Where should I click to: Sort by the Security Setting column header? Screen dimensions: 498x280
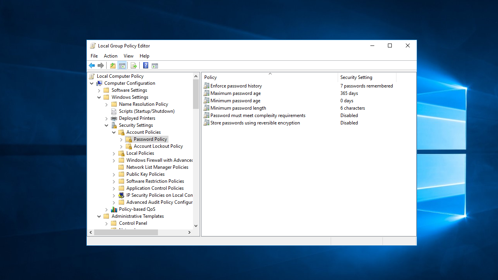356,77
